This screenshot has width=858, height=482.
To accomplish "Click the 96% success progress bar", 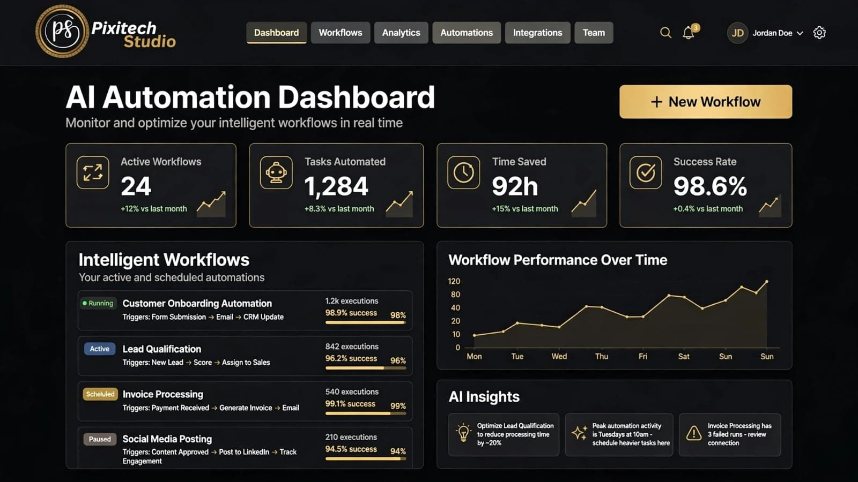I will click(366, 368).
